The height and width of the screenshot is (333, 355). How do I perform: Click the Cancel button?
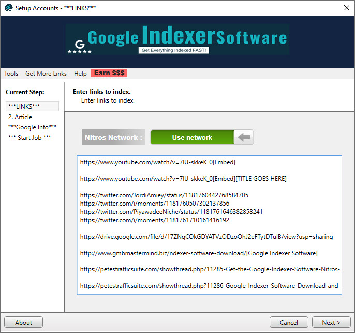click(x=289, y=322)
